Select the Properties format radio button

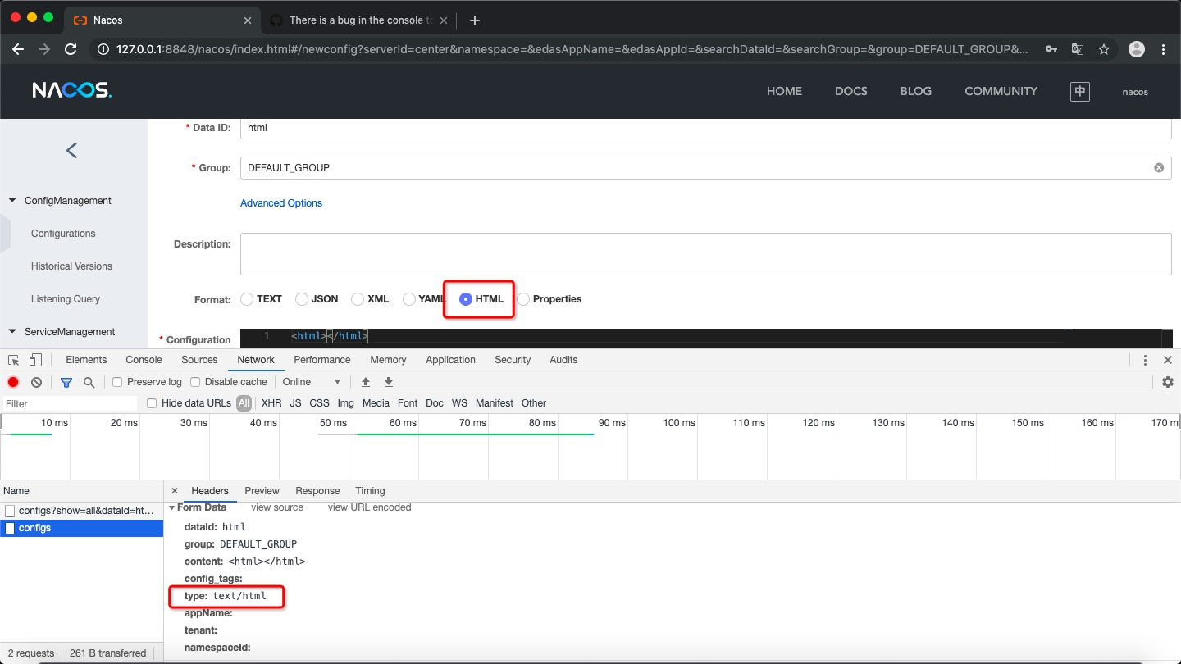523,299
